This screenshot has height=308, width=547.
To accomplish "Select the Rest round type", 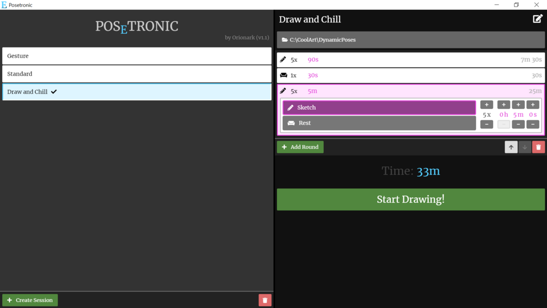I will (x=379, y=123).
